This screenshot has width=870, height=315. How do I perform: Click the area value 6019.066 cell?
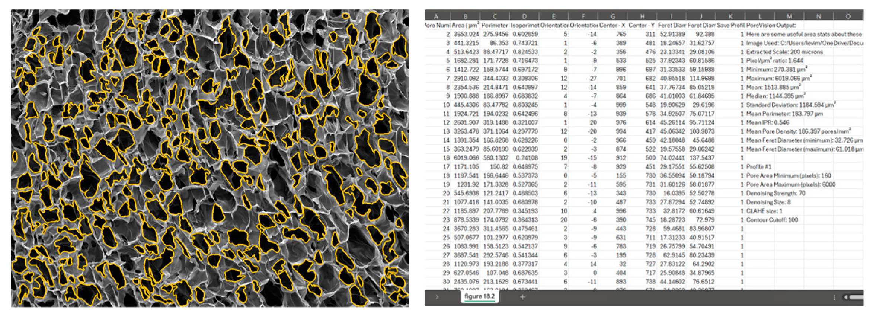tap(465, 158)
